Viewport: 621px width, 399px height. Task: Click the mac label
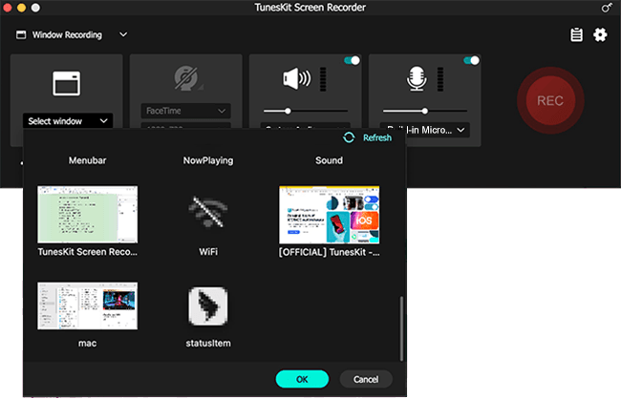[88, 344]
